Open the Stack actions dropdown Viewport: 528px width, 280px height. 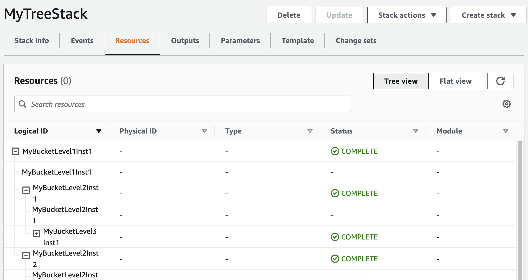tap(407, 15)
